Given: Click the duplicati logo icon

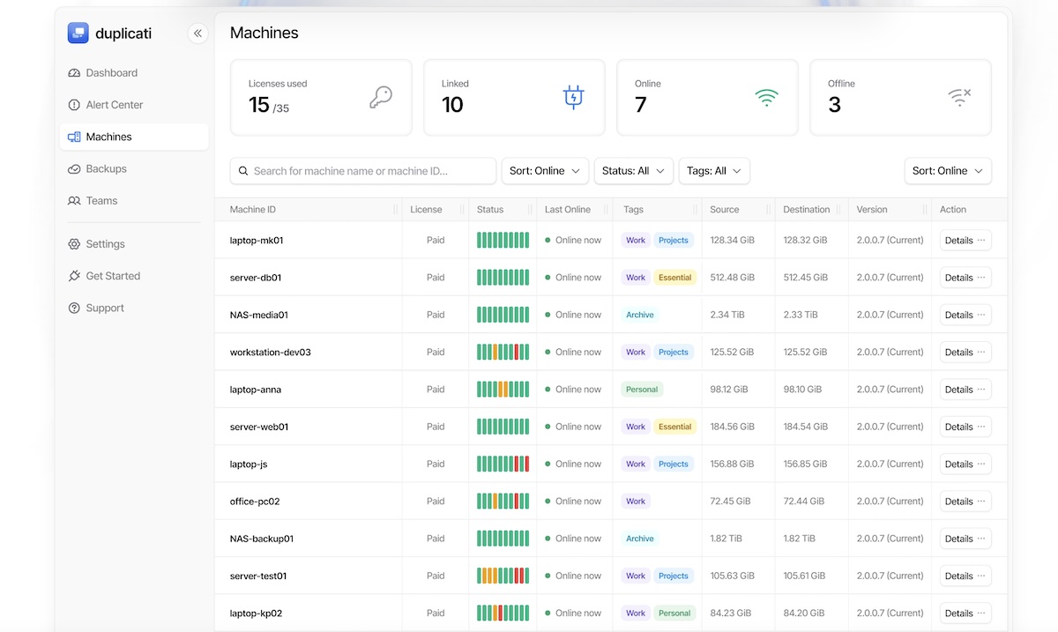Looking at the screenshot, I should click(78, 33).
